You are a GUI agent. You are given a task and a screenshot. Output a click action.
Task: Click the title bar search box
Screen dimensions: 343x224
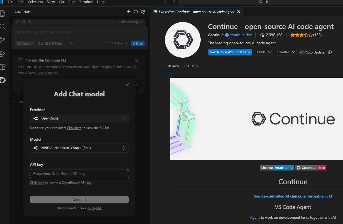click(x=261, y=2)
